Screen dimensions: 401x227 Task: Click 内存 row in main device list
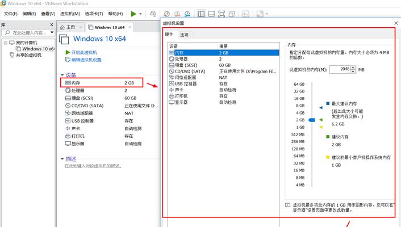102,83
